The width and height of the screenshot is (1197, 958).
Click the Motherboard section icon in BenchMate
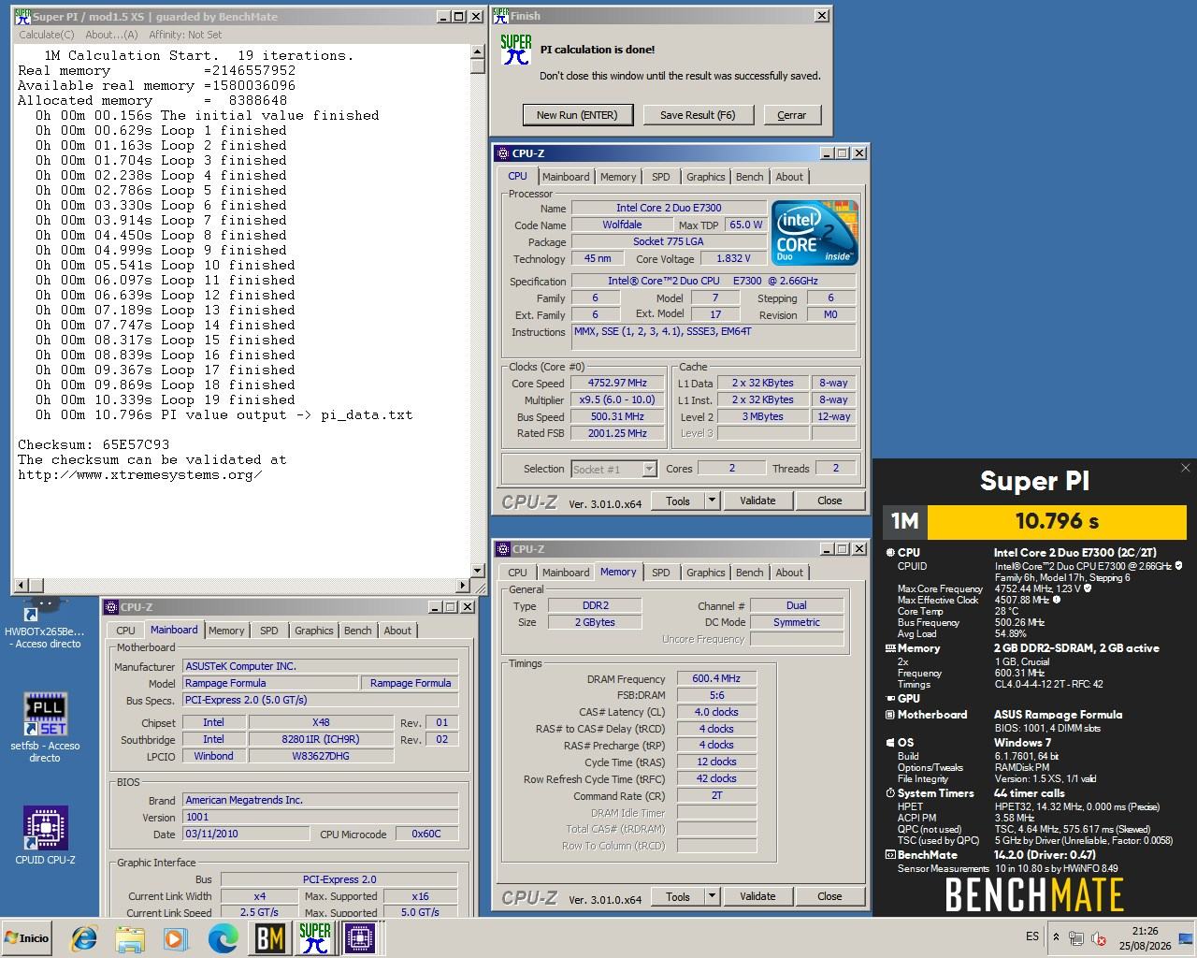pos(890,715)
